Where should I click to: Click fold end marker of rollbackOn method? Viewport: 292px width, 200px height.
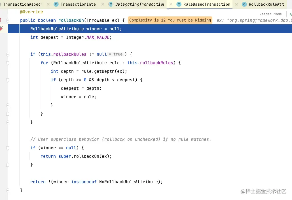[8, 190]
